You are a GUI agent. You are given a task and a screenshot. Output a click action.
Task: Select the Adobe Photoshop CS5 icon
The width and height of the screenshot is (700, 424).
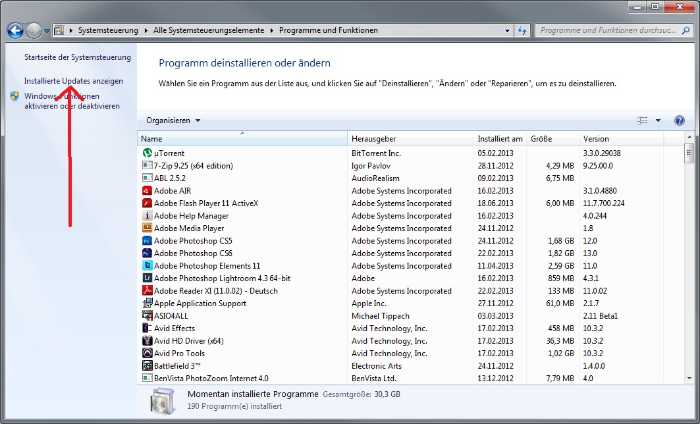click(x=148, y=240)
